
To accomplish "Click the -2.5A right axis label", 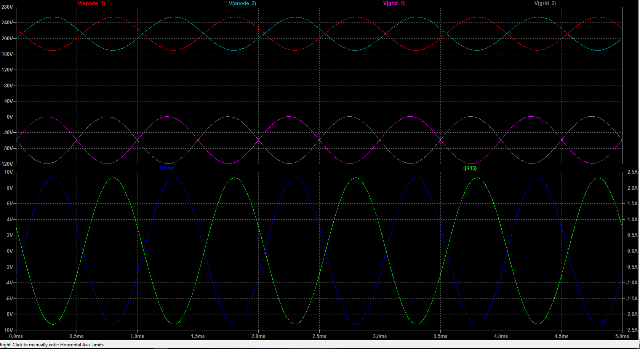I will pyautogui.click(x=632, y=330).
